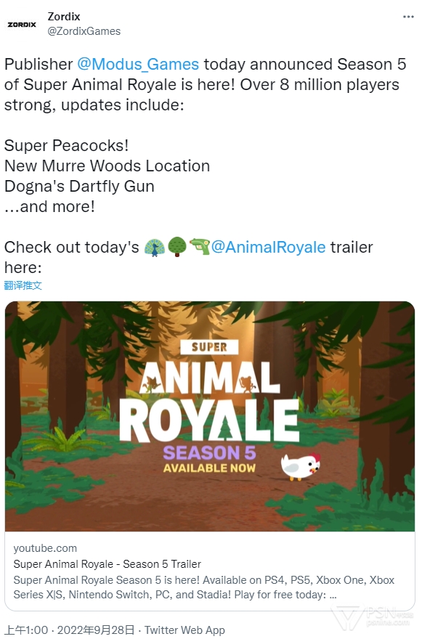Click the tree emoji in the tweet
This screenshot has width=422, height=639.
pos(177,247)
